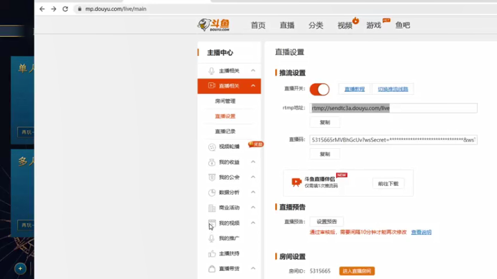Click the video icon beside 直播相关
497x279 pixels.
click(211, 86)
